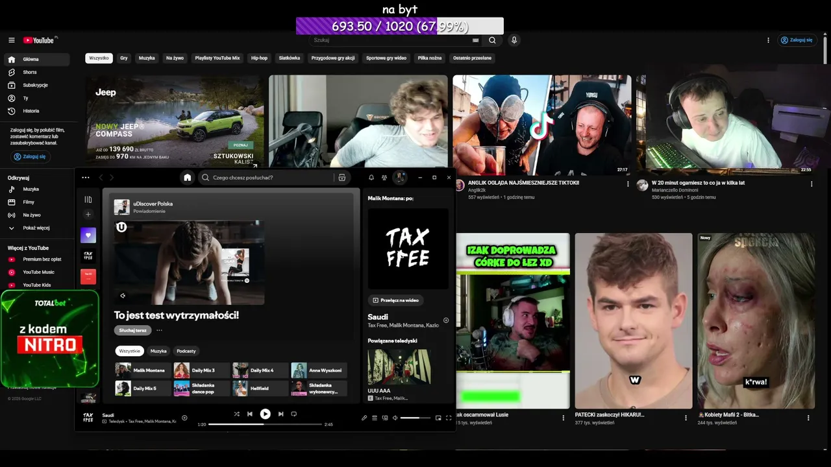Viewport: 831px width, 467px height.
Task: Open the on-screen keyboard in YouTube search
Action: 475,40
